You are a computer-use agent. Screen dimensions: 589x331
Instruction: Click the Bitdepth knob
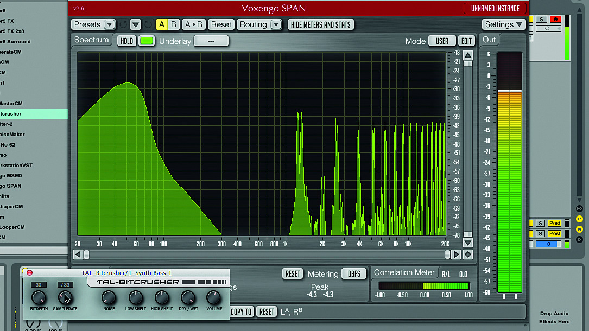click(39, 298)
